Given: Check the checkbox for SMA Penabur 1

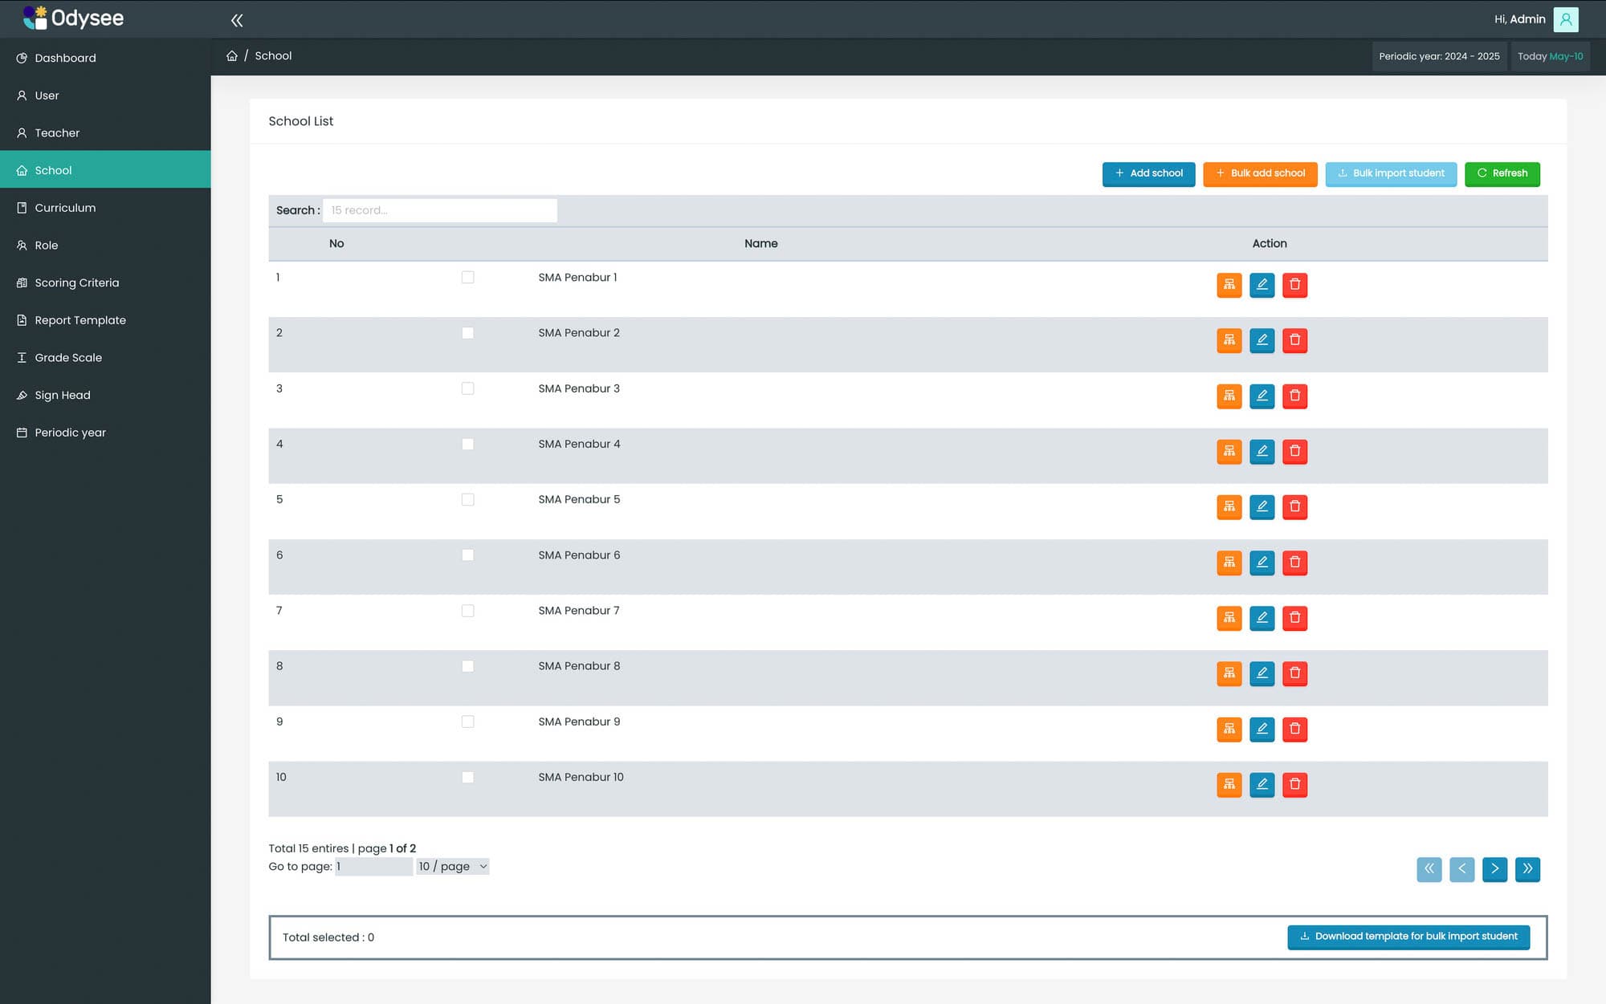Looking at the screenshot, I should (468, 277).
